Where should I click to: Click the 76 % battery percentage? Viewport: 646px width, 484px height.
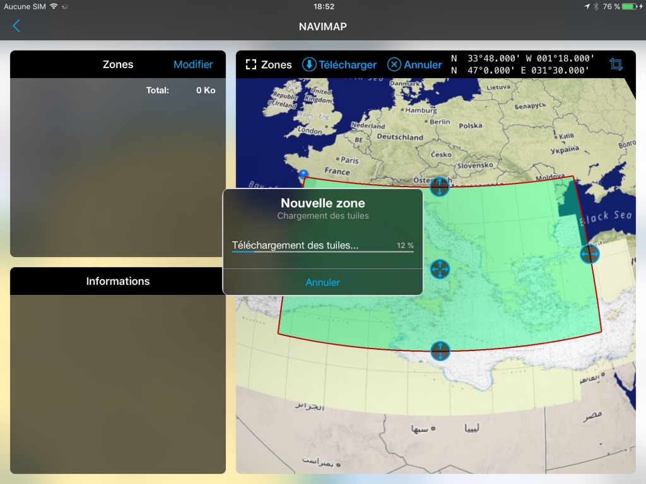click(x=611, y=6)
